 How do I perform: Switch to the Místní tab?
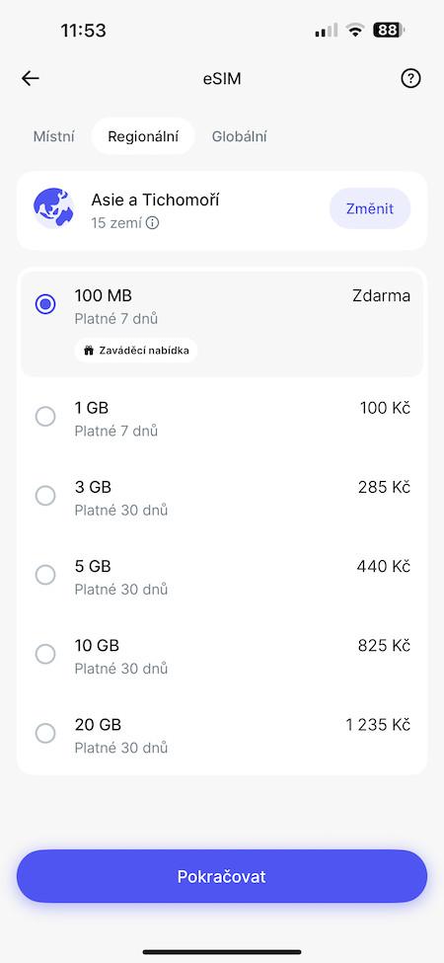(54, 136)
